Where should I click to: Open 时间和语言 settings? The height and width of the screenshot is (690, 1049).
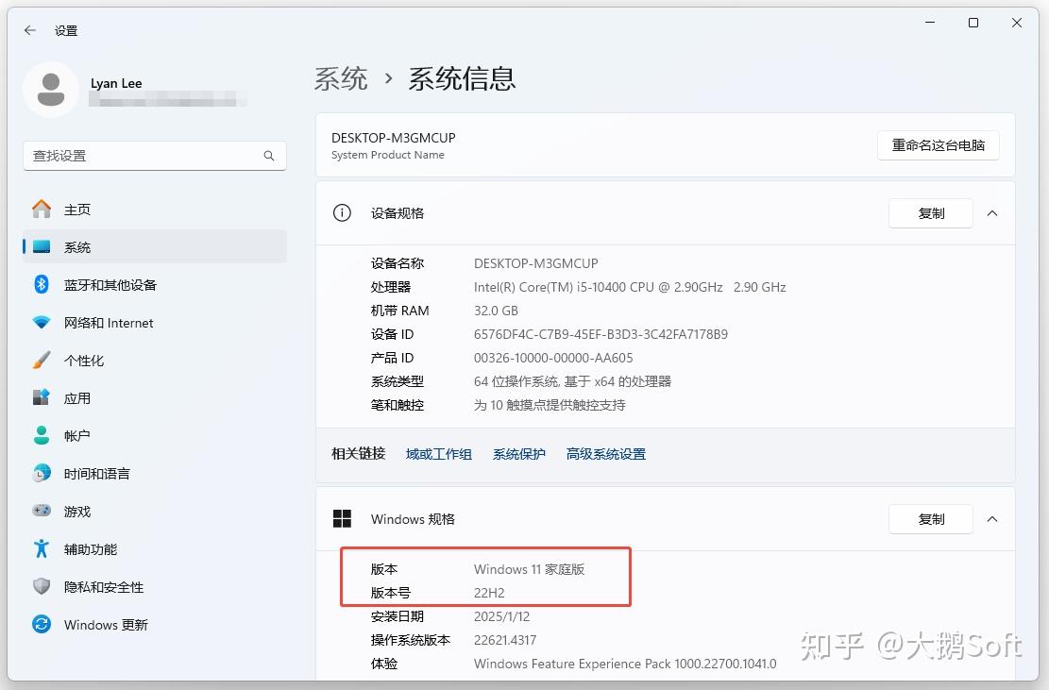(155, 474)
